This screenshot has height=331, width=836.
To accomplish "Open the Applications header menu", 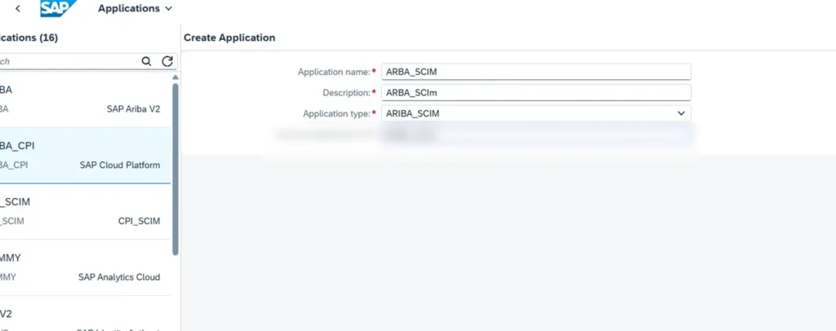I will pos(135,9).
